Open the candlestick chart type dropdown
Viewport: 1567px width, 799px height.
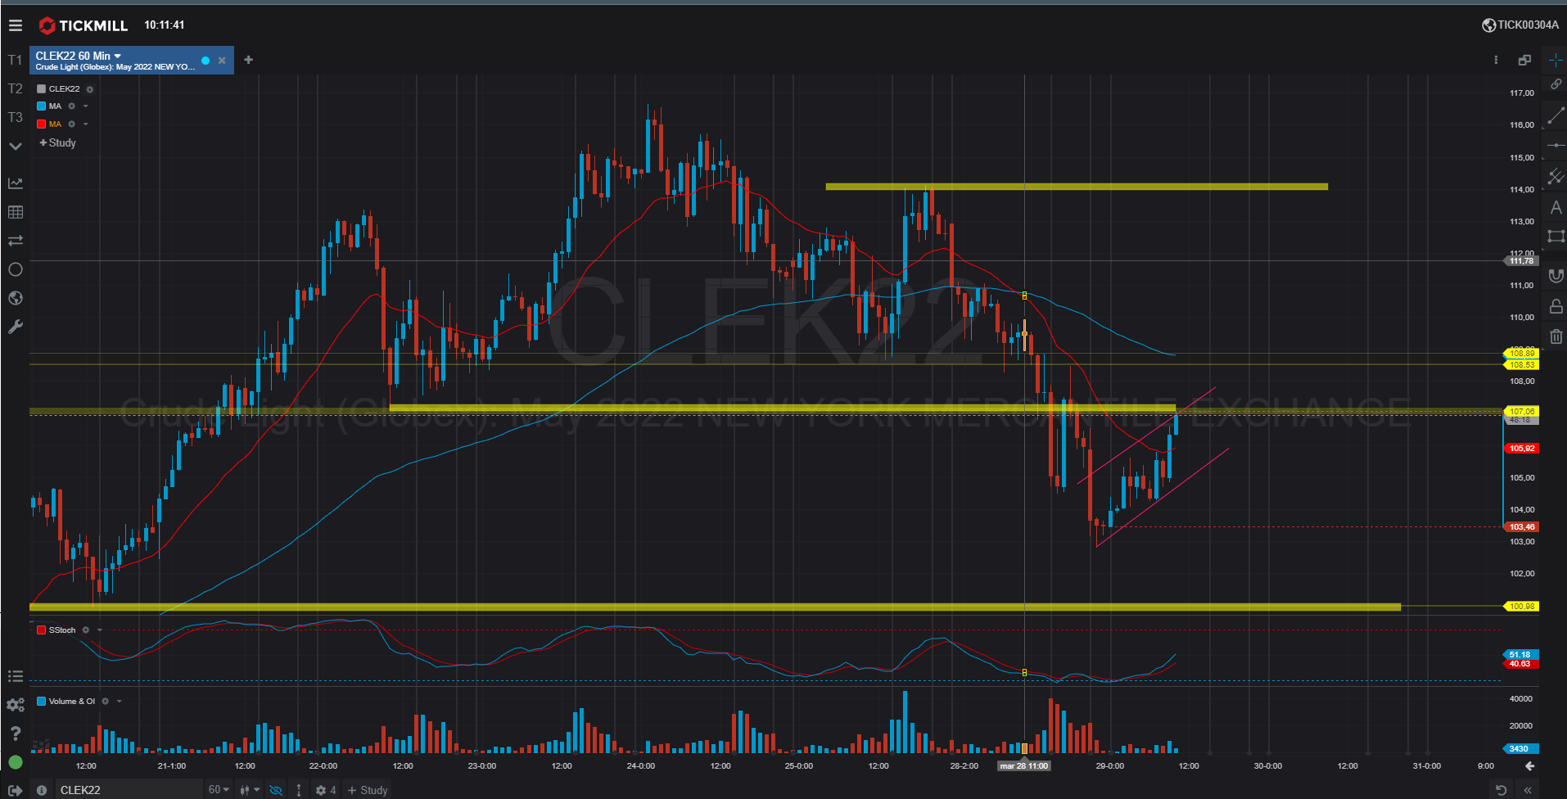[250, 790]
